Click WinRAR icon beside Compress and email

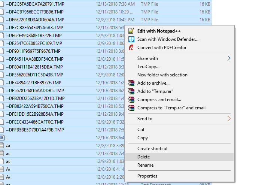[131, 100]
